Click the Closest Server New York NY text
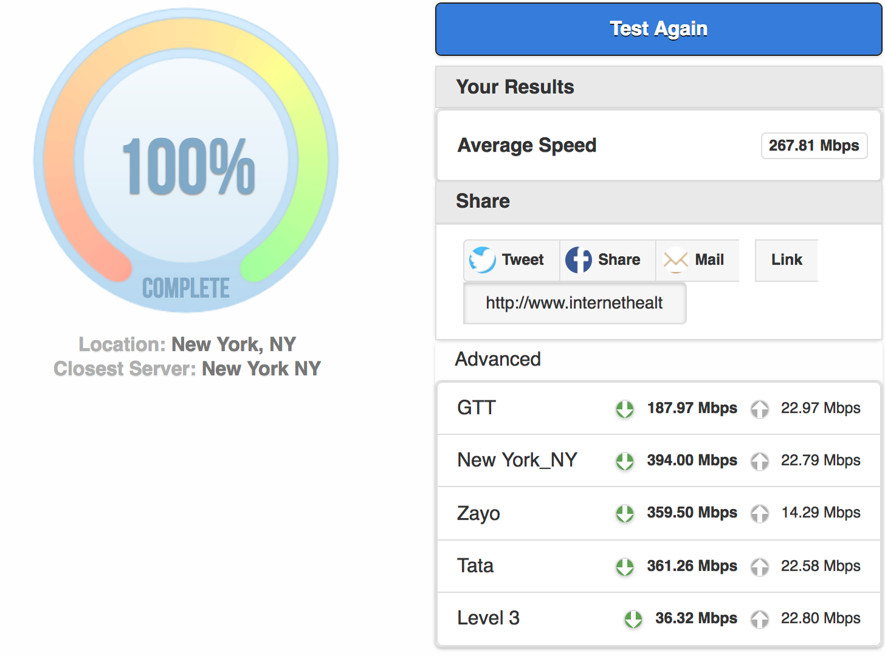 click(x=187, y=369)
